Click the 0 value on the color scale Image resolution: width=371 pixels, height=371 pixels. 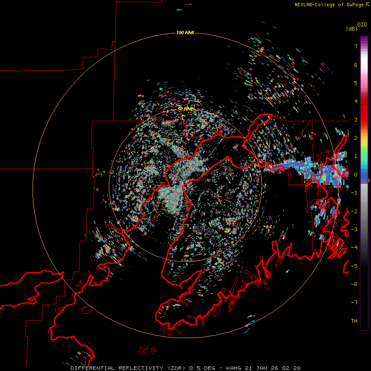click(356, 175)
